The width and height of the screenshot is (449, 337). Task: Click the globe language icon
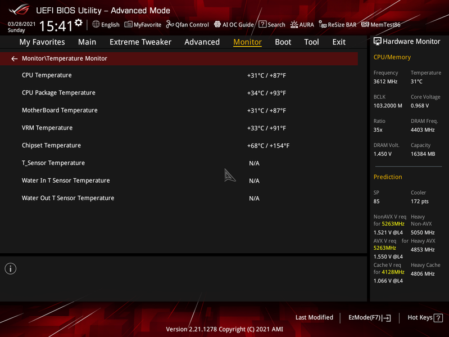point(96,24)
